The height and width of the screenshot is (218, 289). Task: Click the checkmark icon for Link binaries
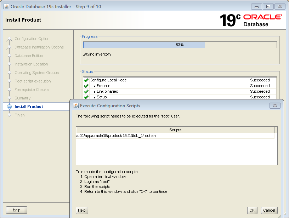pos(86,91)
